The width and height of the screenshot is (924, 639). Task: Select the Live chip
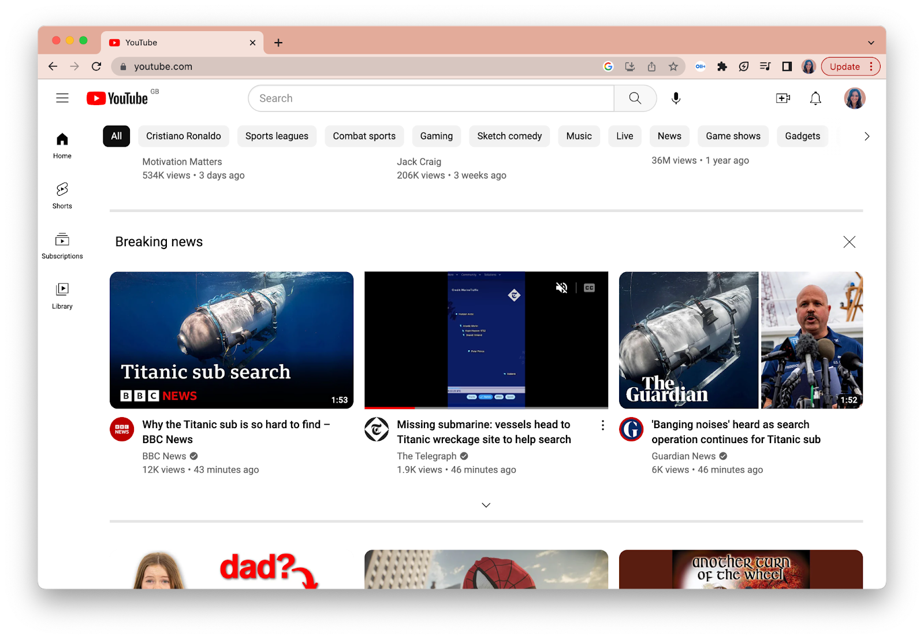625,136
